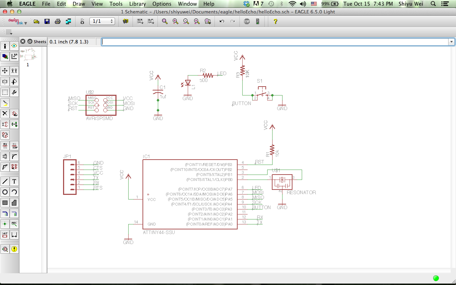Zoom to fit the drawing

[x=165, y=21]
